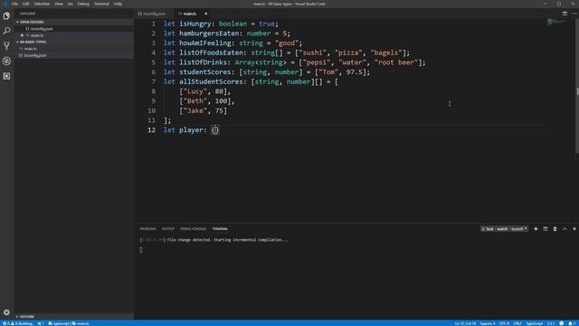579x326 pixels.
Task: Open the View menu
Action: coord(59,4)
